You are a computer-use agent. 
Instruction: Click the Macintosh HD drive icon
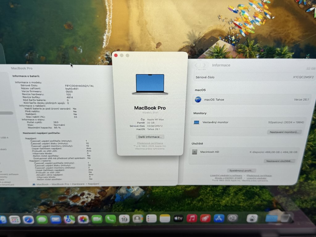click(x=194, y=152)
